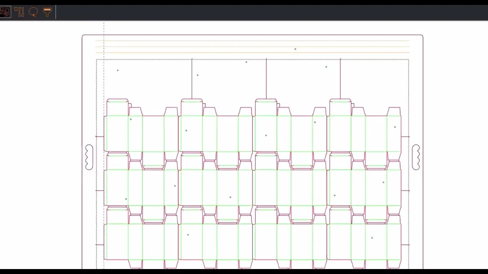Select the dotted-rectangle enclosed-selection tool
The height and width of the screenshot is (274, 488).
[19, 12]
